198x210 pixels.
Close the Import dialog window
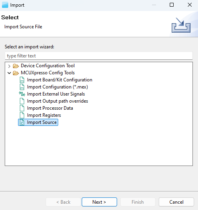coord(190,5)
